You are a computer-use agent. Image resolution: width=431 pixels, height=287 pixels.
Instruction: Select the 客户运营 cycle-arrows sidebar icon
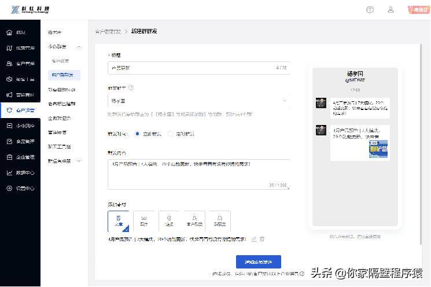9,111
